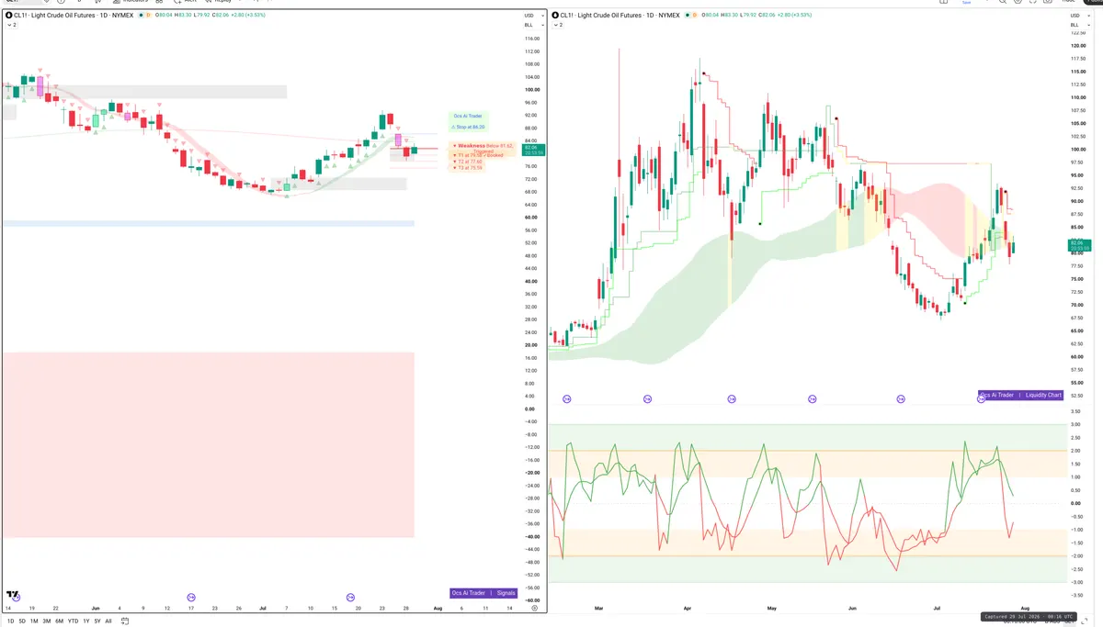Expand the 2 indicators legend in right chart
The height and width of the screenshot is (627, 1103).
tap(557, 25)
